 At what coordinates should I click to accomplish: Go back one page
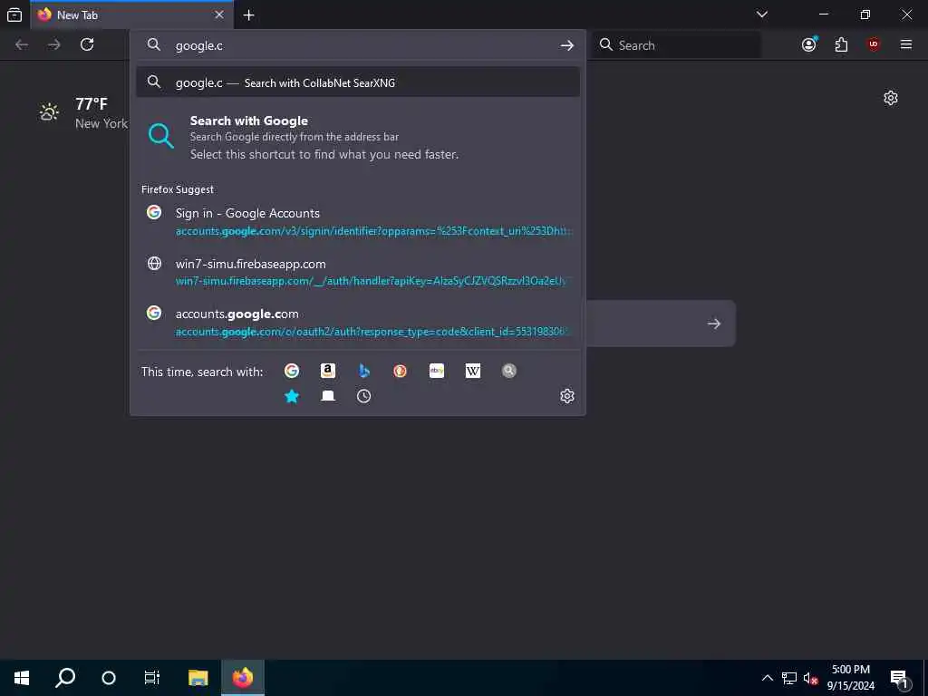coord(22,44)
